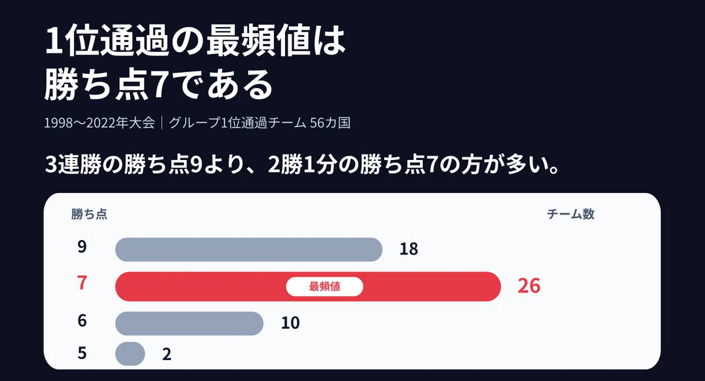The image size is (705, 381).
Task: Click the value 18 next to the top bar
Action: coord(409,249)
